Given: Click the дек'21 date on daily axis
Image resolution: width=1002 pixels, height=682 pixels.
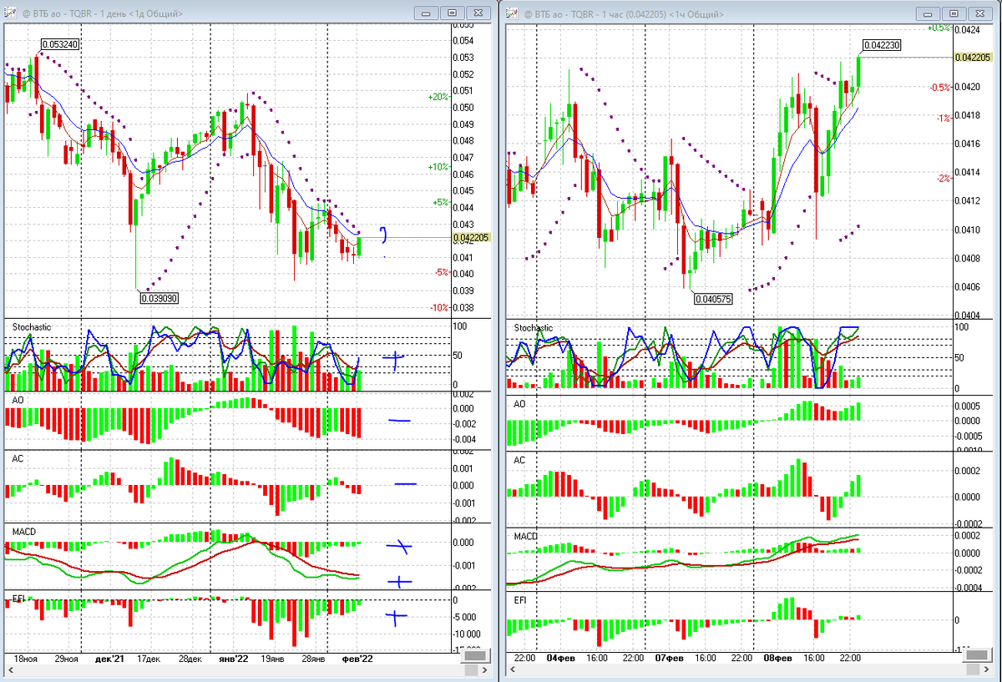Looking at the screenshot, I should tap(109, 659).
